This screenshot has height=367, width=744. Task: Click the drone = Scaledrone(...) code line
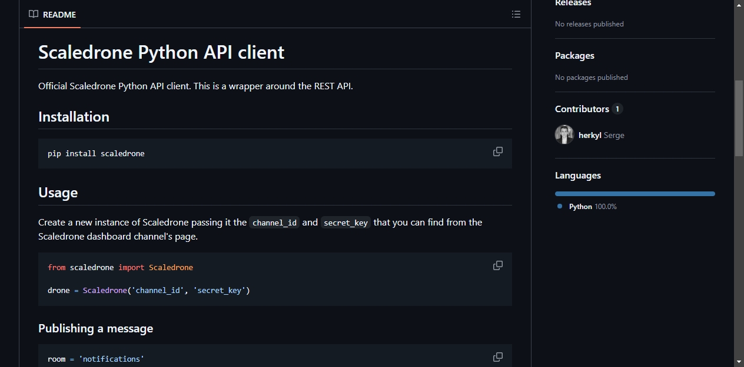149,290
